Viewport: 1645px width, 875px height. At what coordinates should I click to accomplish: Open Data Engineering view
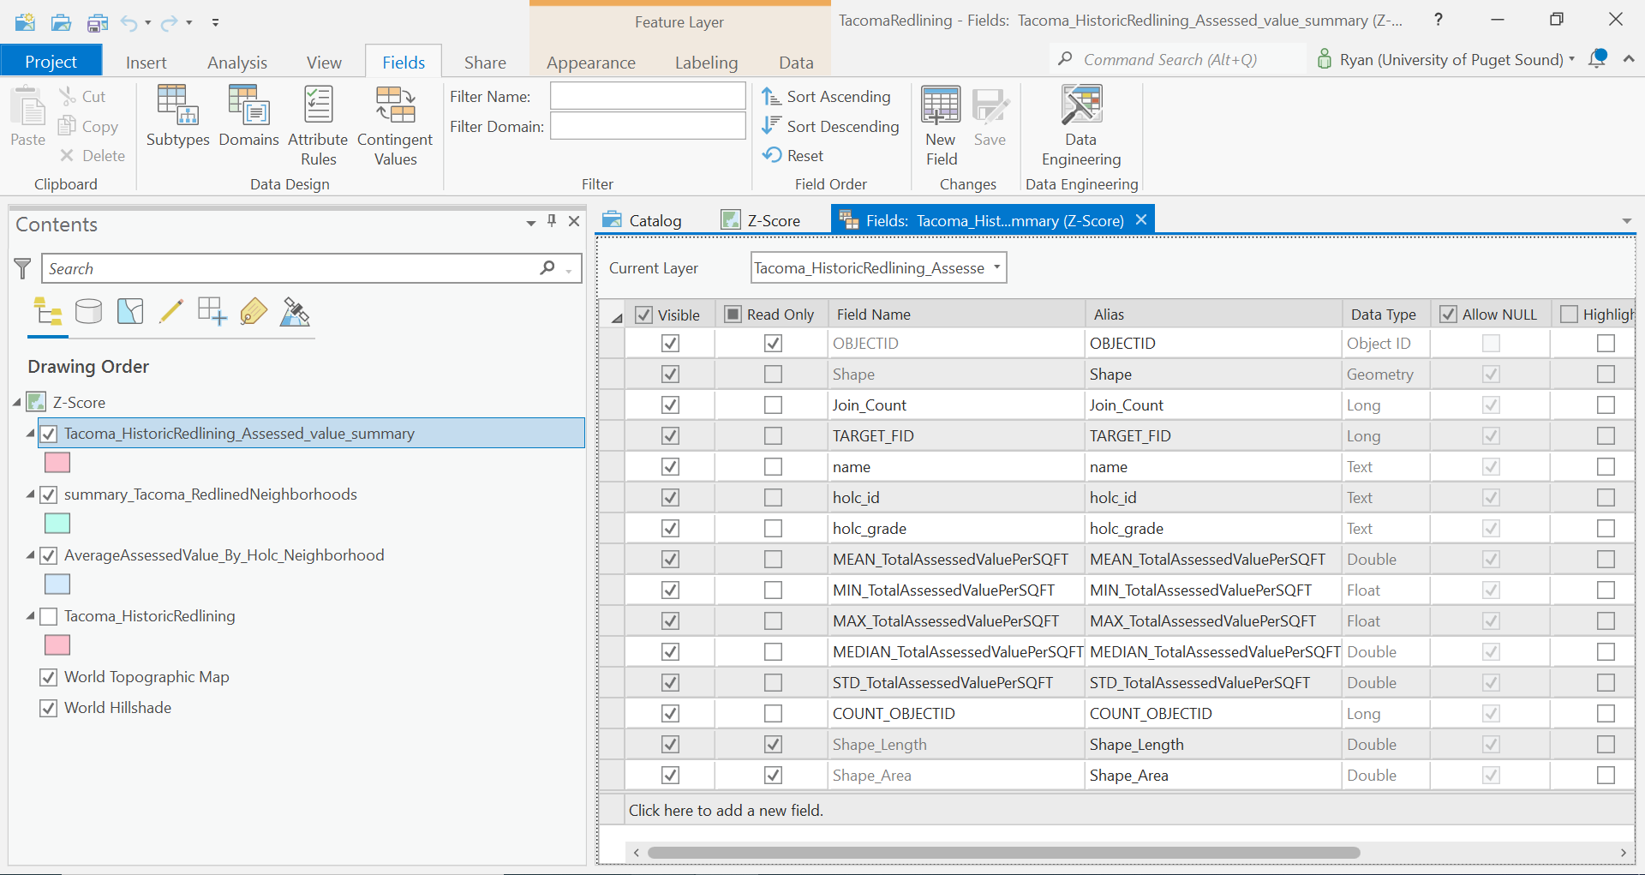coord(1081,126)
